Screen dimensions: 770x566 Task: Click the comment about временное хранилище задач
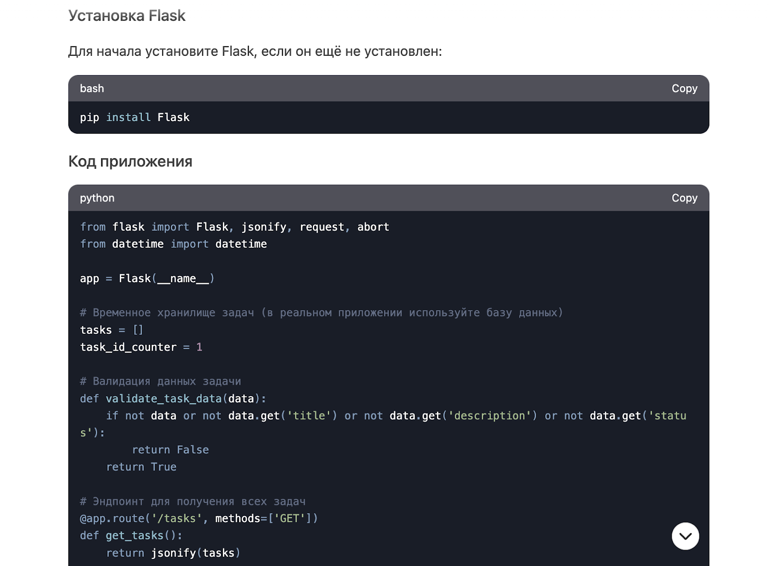tap(321, 312)
